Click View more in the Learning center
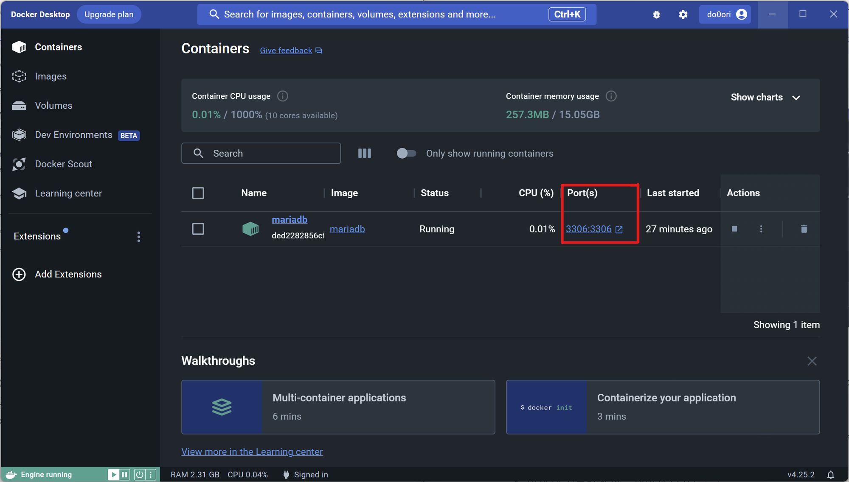Screen dimensions: 849x482 [x=252, y=452]
